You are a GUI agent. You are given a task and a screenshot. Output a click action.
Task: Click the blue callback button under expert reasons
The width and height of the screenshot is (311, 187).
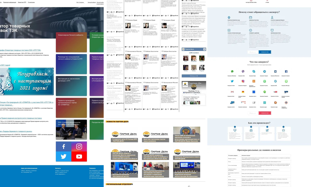coord(265,52)
